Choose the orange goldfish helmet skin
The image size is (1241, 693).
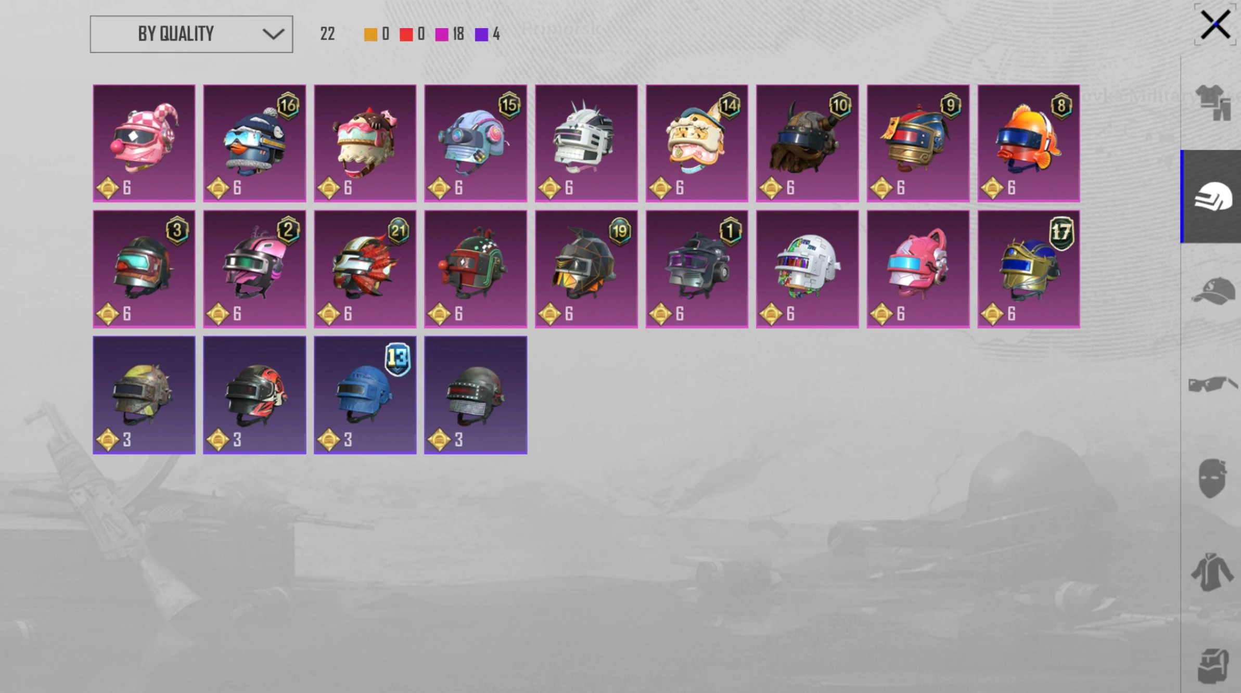[x=1029, y=143]
